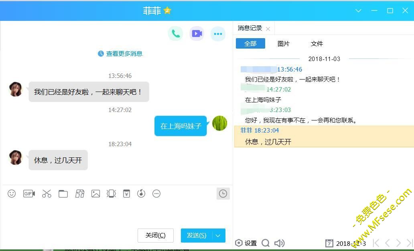Screen dimensions: 414x251
Task: Select the 消息记录 tab
Action: tap(250, 28)
